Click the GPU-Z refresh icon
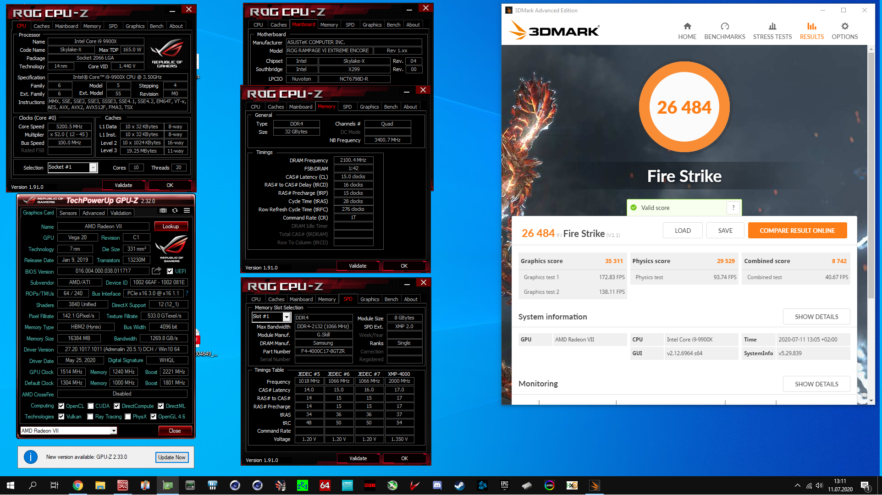Screen dimensions: 882x495 point(175,210)
